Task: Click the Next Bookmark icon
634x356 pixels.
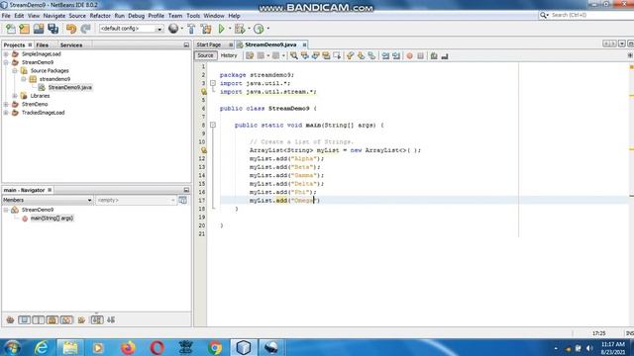Action: [361, 56]
